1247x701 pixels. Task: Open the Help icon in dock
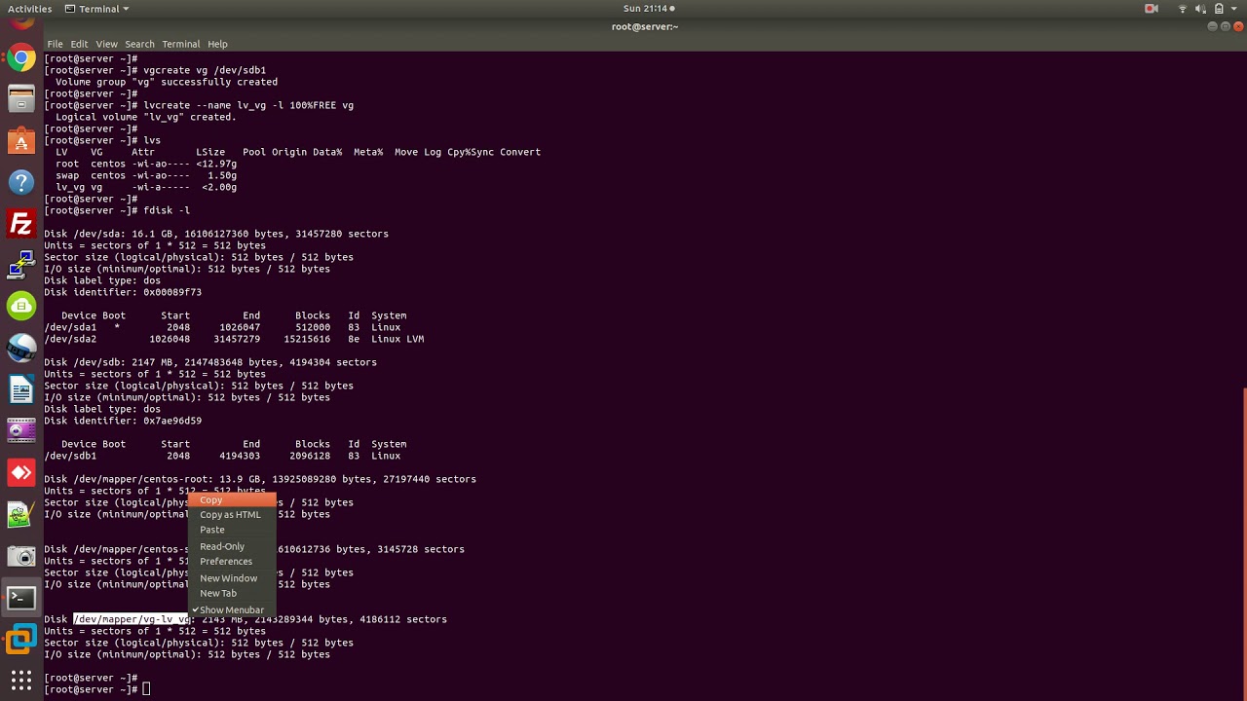click(x=20, y=182)
